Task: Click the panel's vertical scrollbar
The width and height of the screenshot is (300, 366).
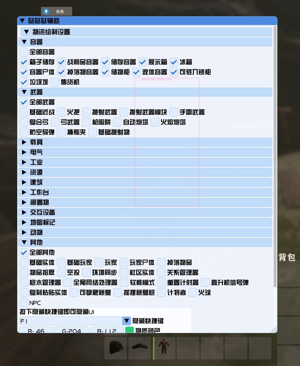Action: coord(275,156)
